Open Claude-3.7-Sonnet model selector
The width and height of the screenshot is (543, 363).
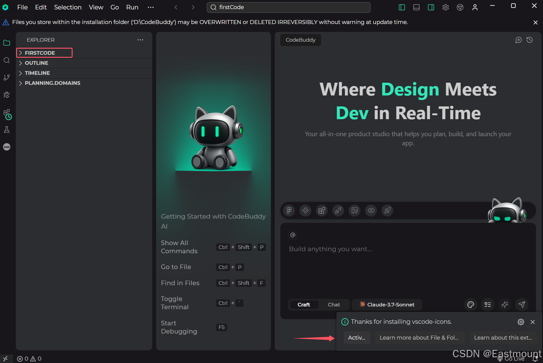387,305
